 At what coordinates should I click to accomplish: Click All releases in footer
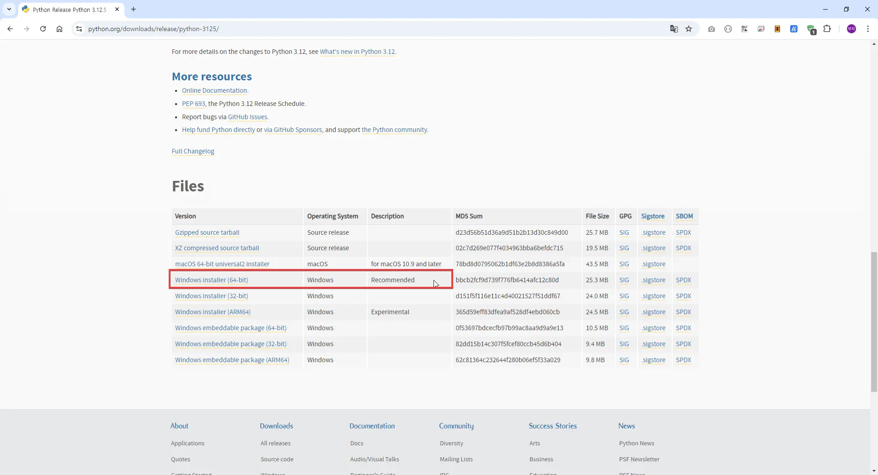(x=275, y=443)
